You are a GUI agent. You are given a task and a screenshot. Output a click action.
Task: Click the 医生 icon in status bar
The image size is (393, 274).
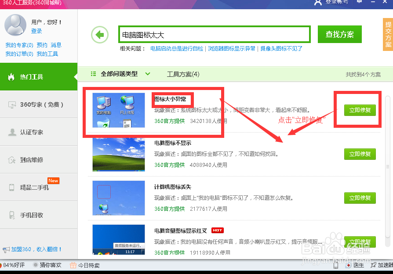(x=348, y=265)
